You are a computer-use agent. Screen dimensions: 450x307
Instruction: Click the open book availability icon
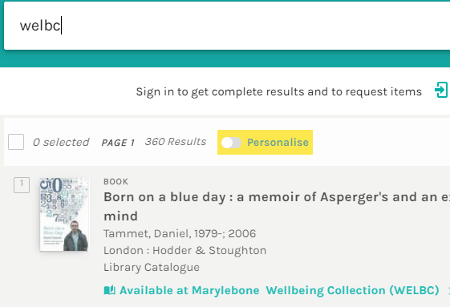(x=109, y=290)
